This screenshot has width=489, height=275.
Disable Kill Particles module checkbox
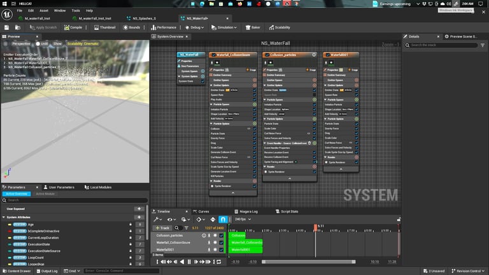(255, 176)
